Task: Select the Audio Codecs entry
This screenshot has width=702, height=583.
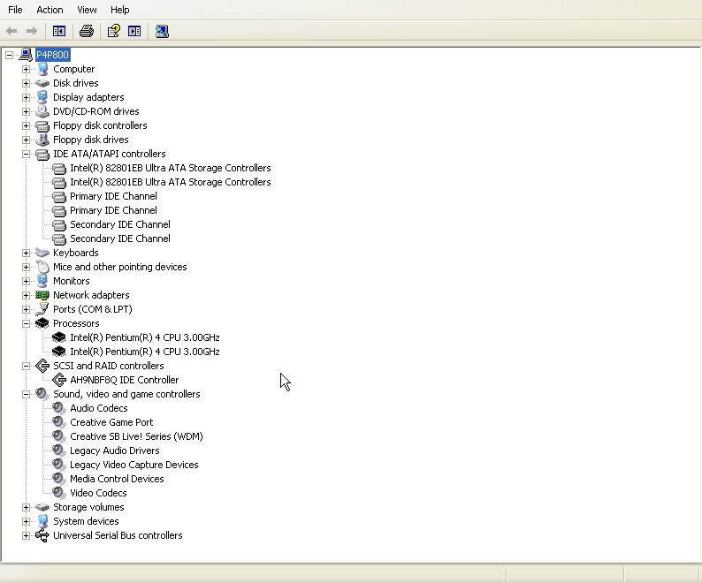Action: pyautogui.click(x=99, y=408)
